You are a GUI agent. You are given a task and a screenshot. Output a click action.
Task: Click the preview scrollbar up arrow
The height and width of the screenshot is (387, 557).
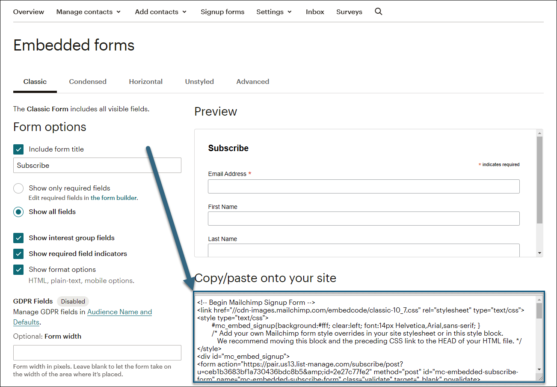(539, 133)
